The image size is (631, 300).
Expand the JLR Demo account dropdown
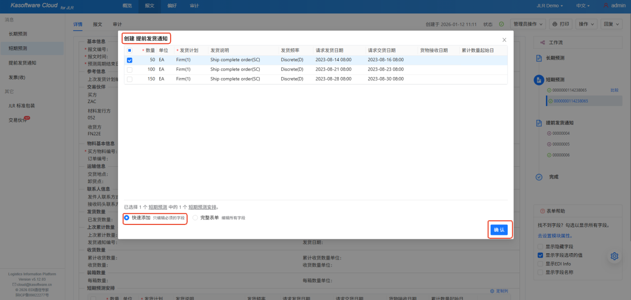(x=550, y=5)
